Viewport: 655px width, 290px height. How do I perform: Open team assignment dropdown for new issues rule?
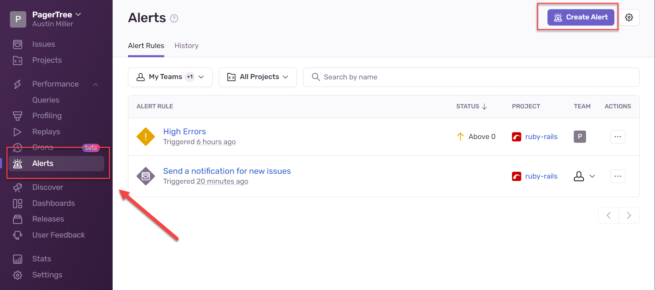[x=584, y=176]
